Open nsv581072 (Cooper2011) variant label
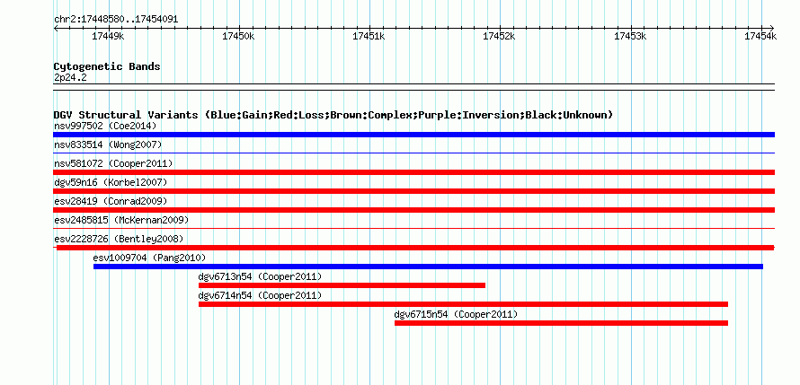The width and height of the screenshot is (800, 385). (x=113, y=163)
